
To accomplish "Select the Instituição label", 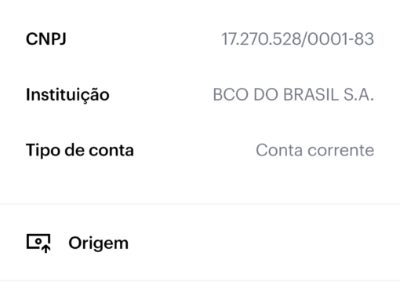I will click(x=67, y=94).
